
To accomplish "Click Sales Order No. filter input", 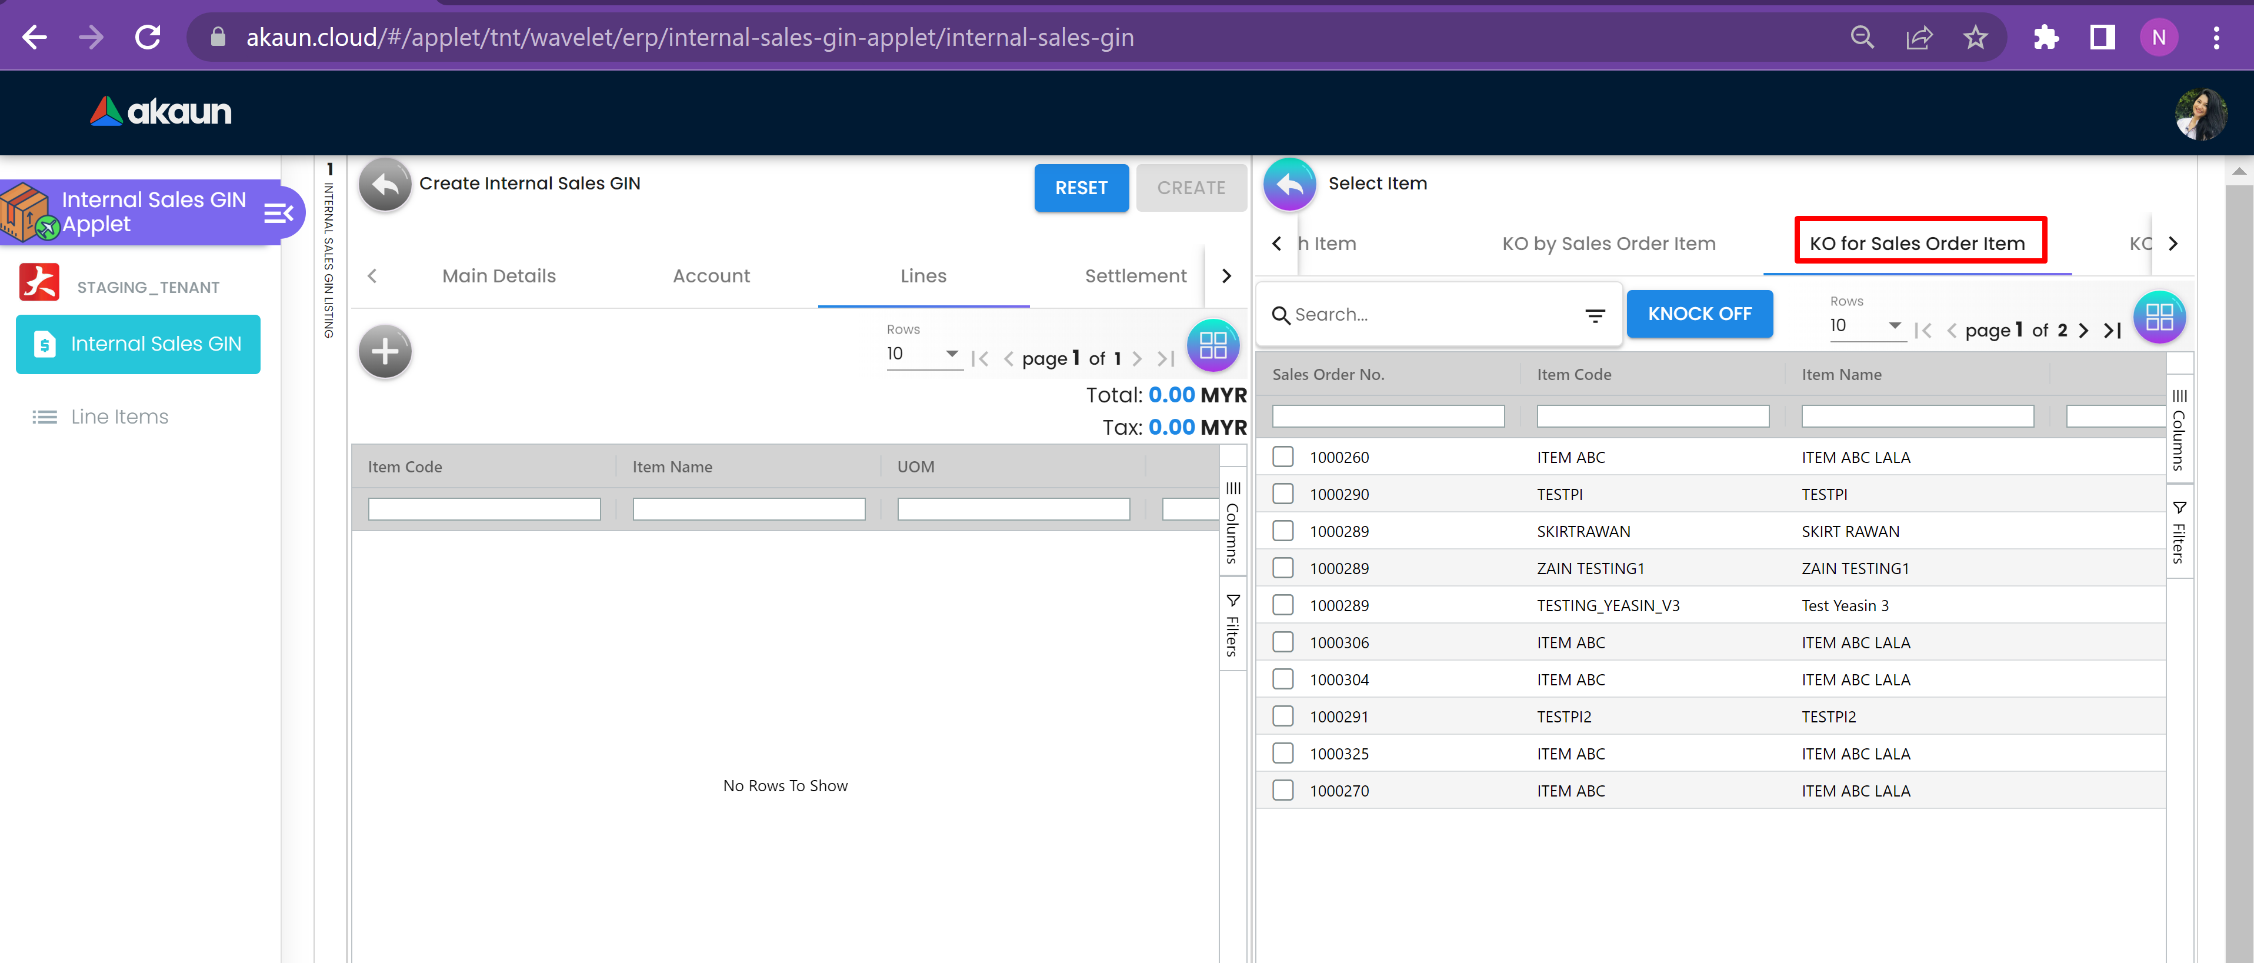I will tap(1388, 416).
